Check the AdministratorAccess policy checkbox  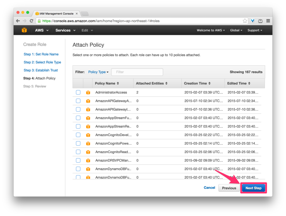click(x=78, y=92)
